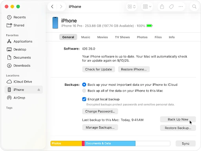This screenshot has height=151, width=201.
Task: Open iCloud Drive in the sidebar
Action: [x=24, y=82]
